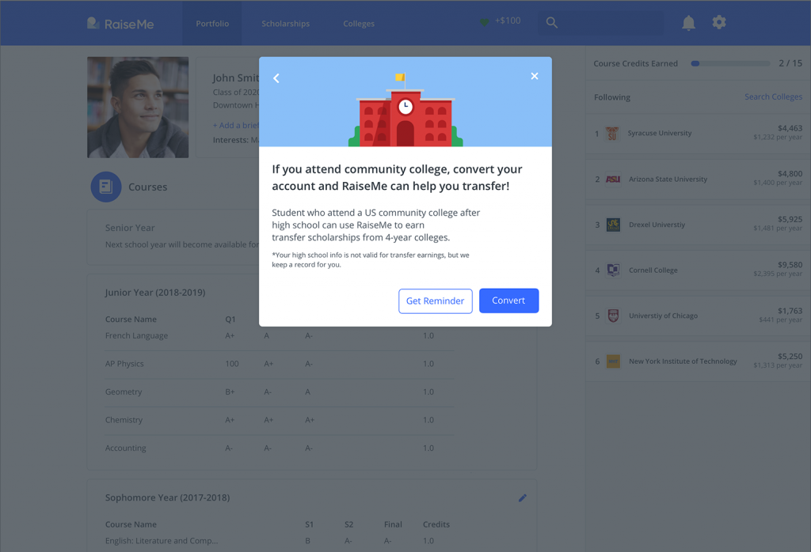Click the search input field

601,23
